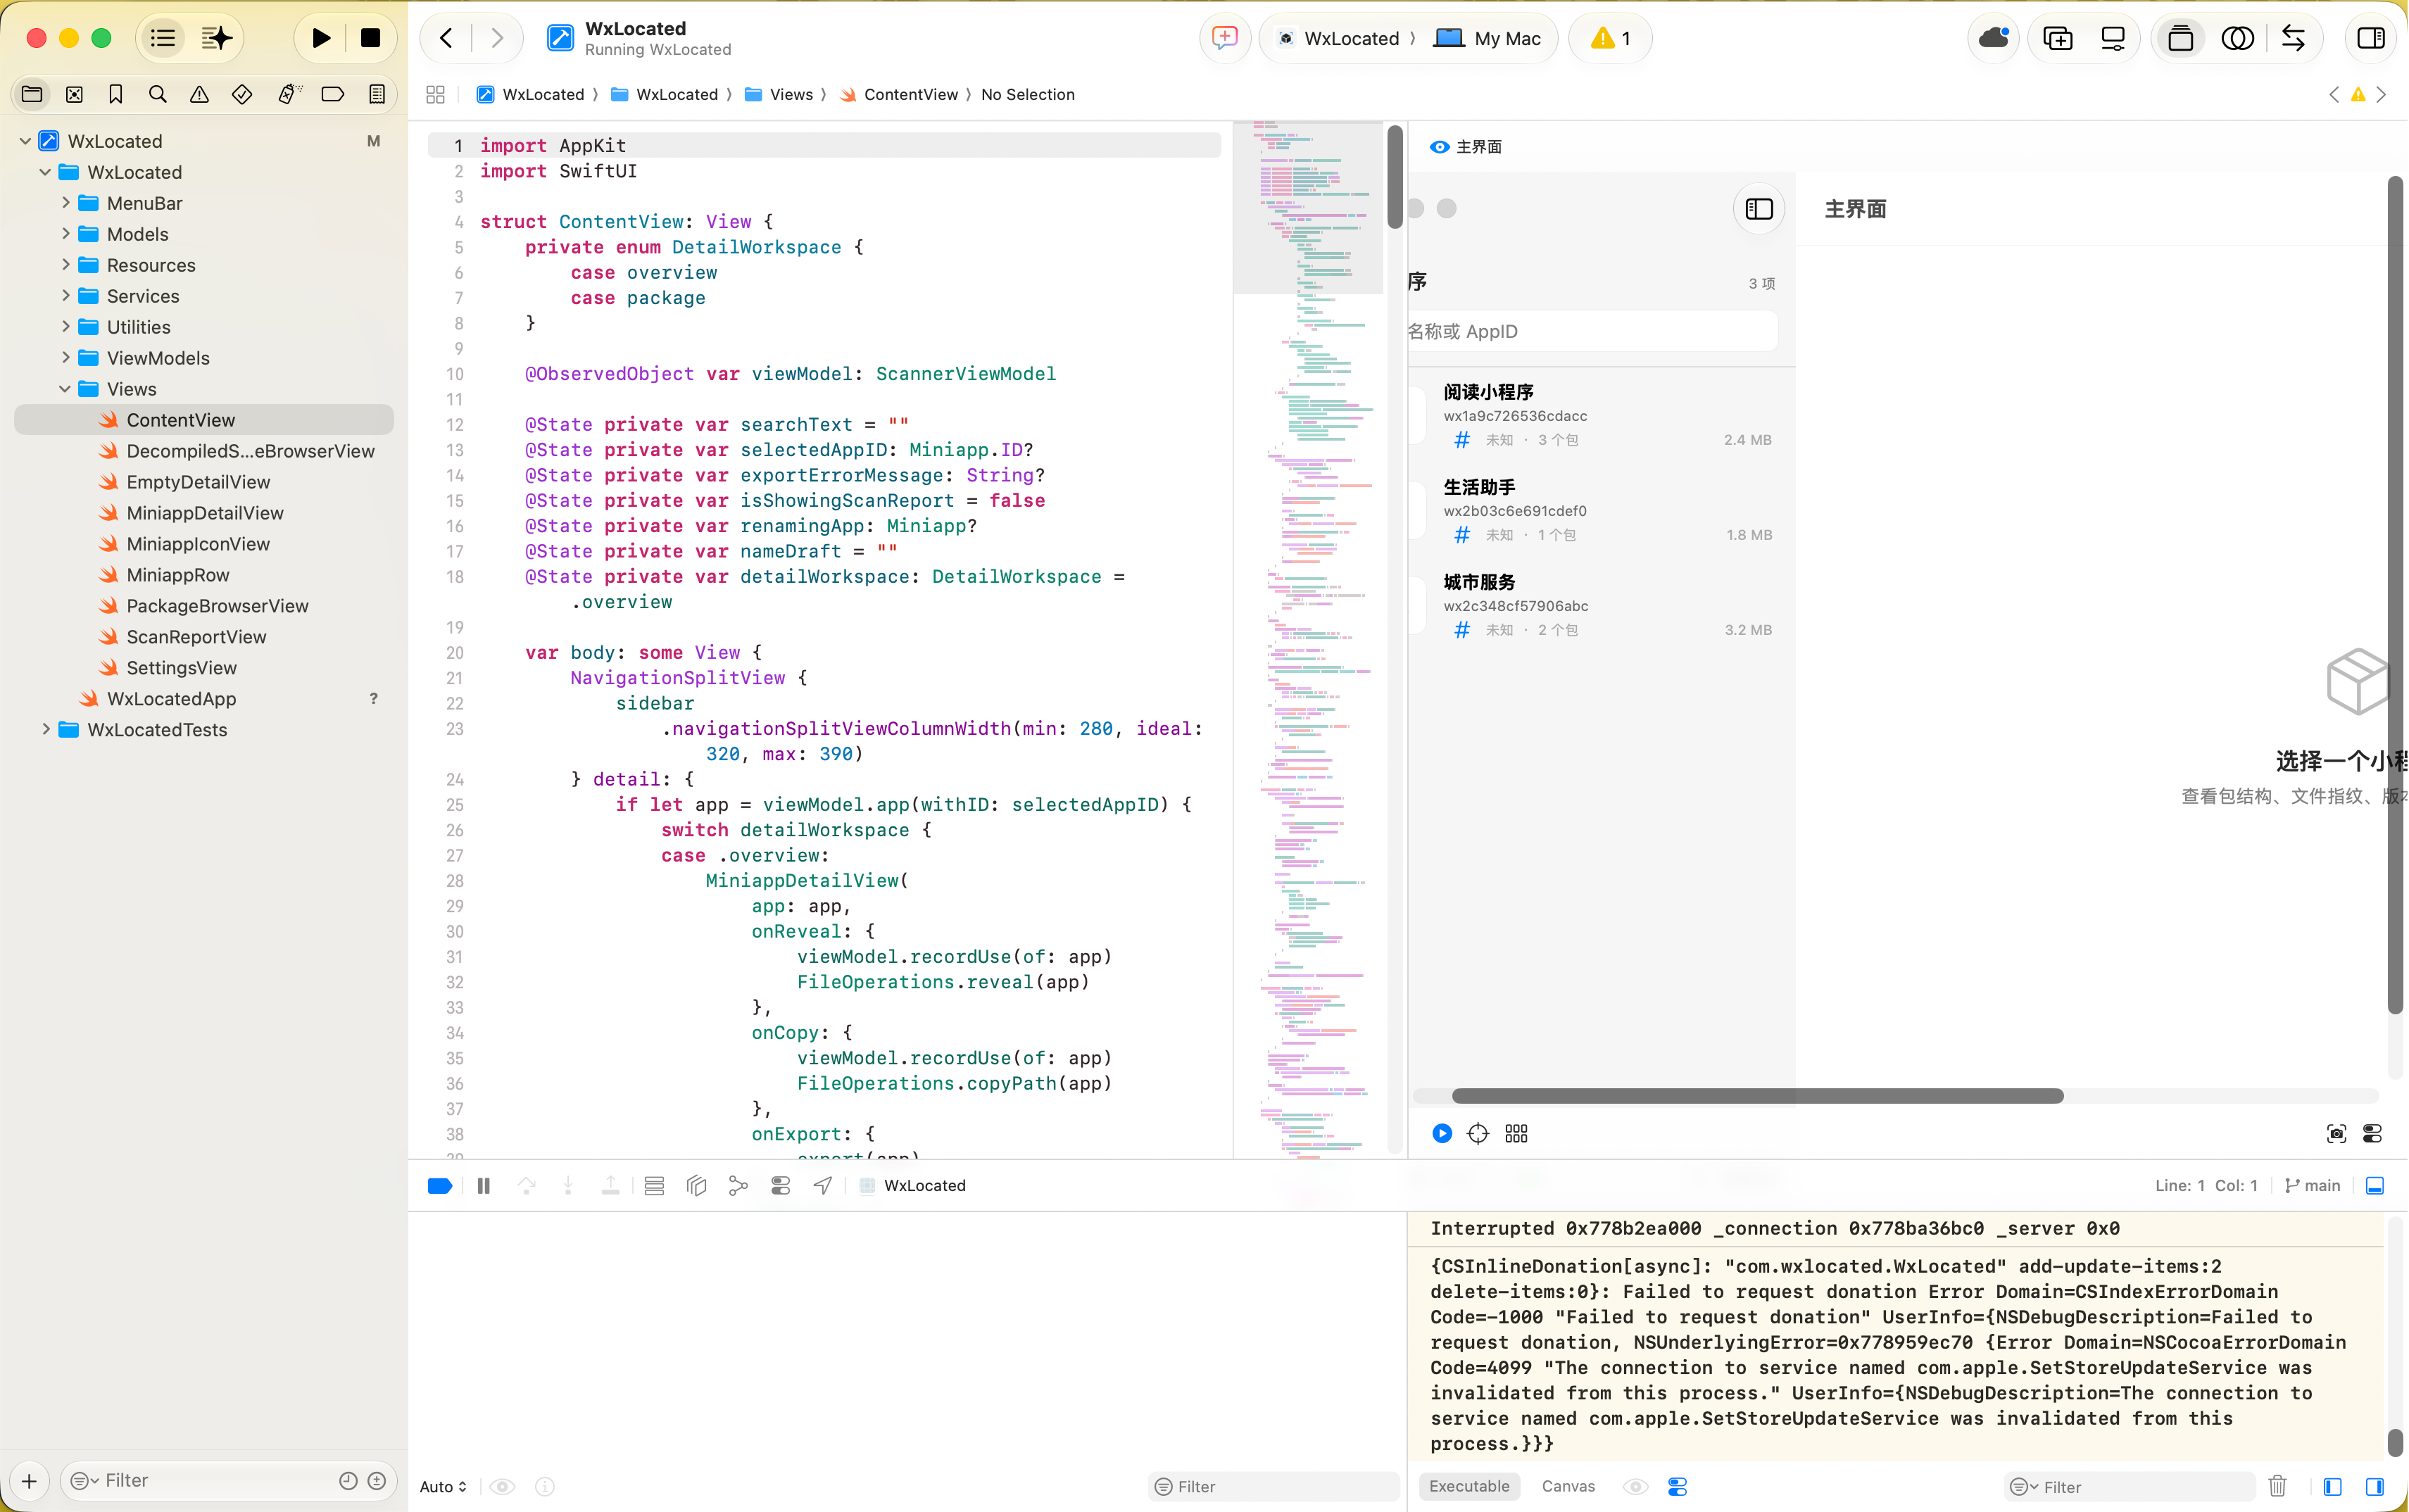Show the test navigator diamond icon

[x=242, y=94]
